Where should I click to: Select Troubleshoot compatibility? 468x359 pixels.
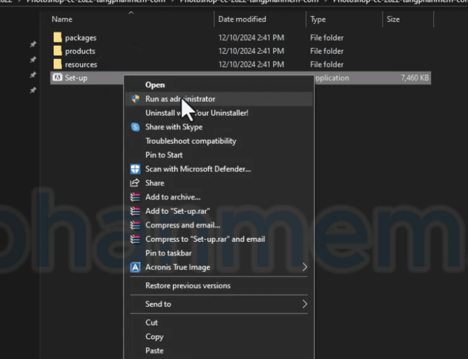coord(190,141)
